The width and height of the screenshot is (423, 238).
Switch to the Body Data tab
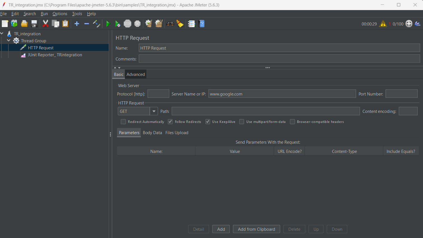pos(152,133)
